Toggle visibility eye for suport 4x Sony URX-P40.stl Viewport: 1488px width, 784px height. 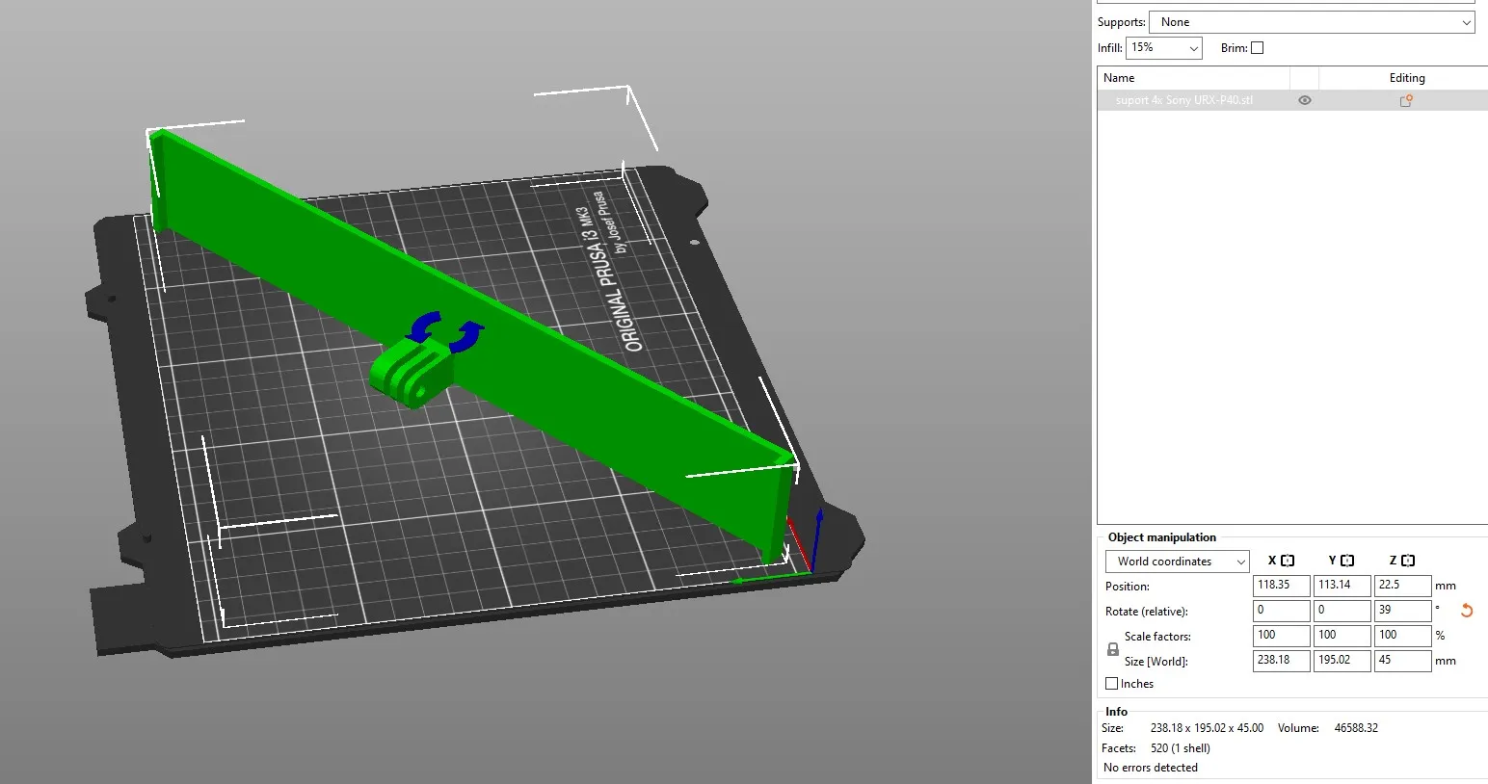click(x=1305, y=100)
